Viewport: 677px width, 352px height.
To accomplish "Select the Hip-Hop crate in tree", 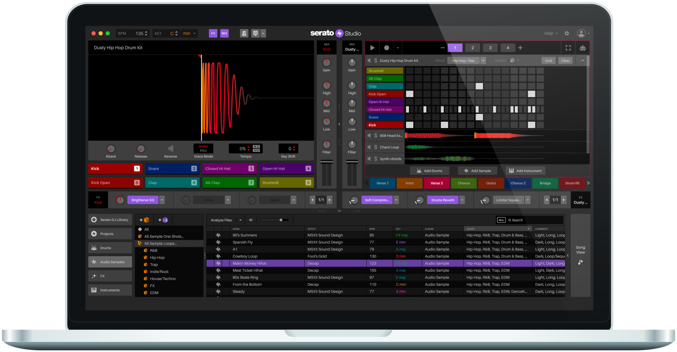I will click(x=157, y=258).
